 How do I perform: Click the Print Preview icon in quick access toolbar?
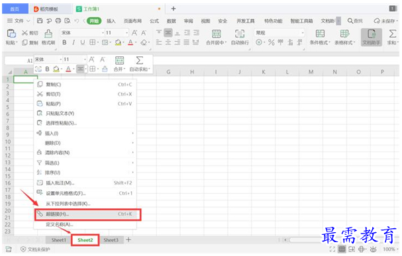pyautogui.click(x=68, y=21)
